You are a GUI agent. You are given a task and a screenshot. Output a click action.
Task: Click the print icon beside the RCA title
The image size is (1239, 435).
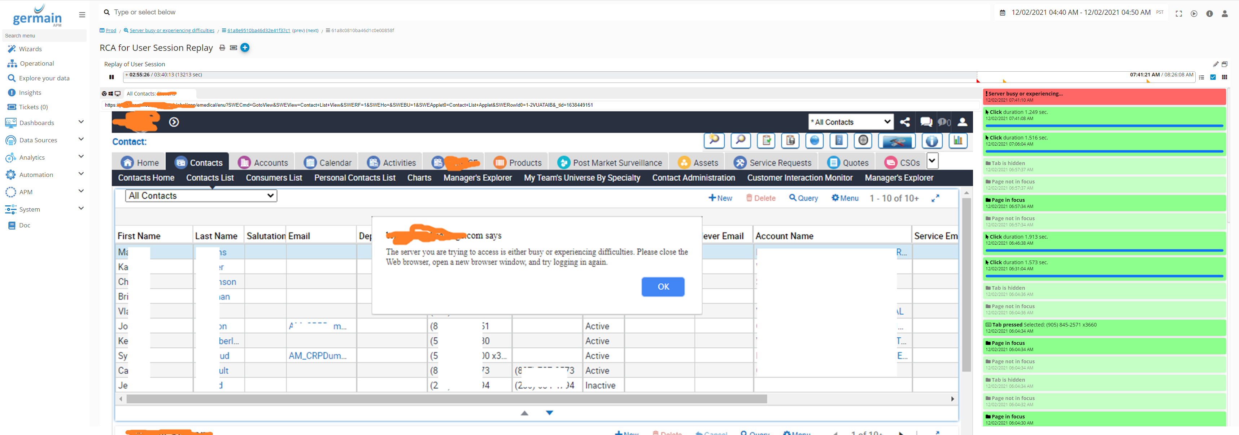coord(222,48)
